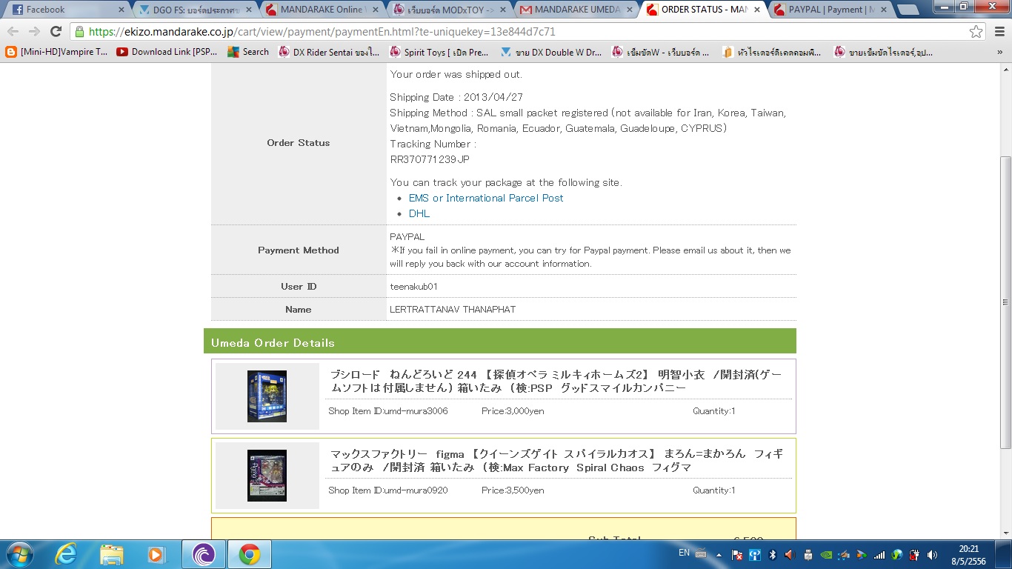1012x569 pixels.
Task: Reload the order status page
Action: 56,31
